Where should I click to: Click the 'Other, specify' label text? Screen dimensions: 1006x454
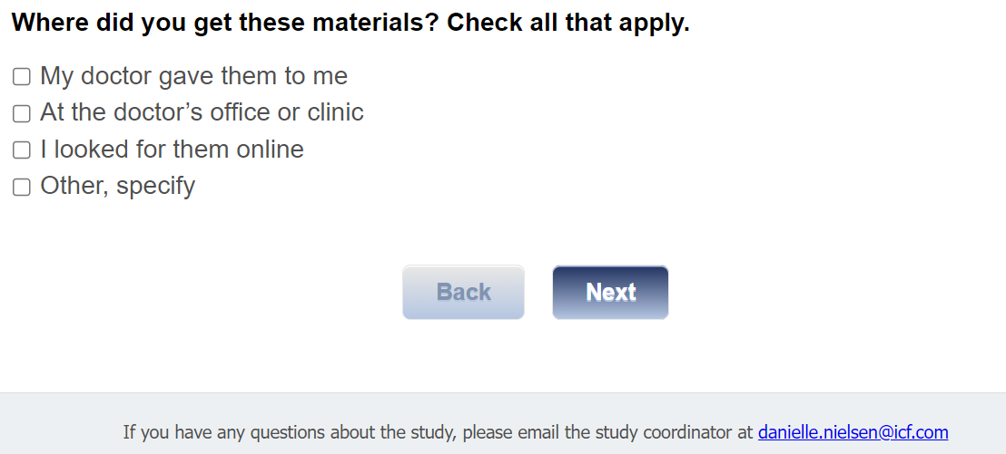pyautogui.click(x=117, y=186)
